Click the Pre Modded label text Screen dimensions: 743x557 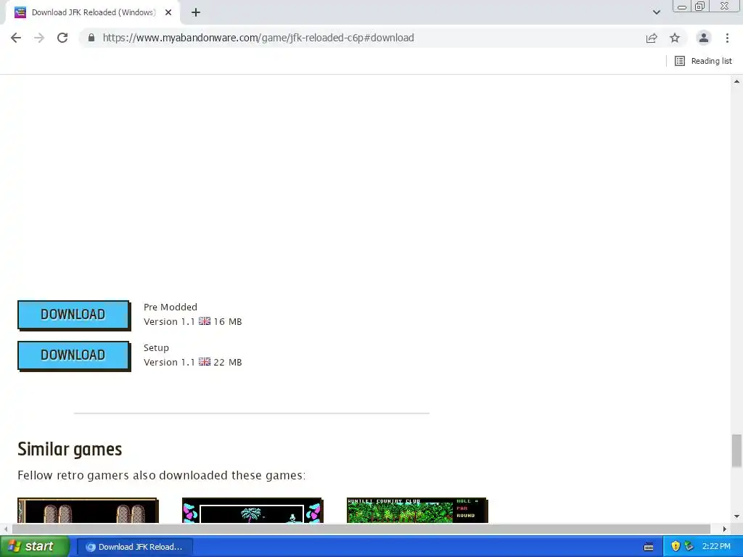[x=170, y=307]
